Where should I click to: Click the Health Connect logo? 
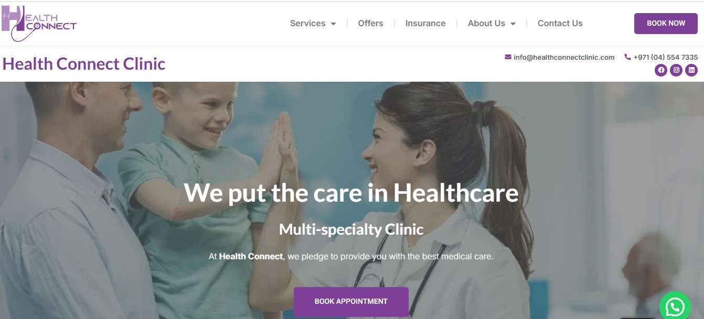(39, 24)
